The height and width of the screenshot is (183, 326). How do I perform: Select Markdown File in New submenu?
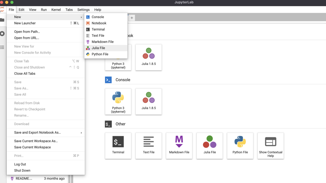[x=106, y=42]
